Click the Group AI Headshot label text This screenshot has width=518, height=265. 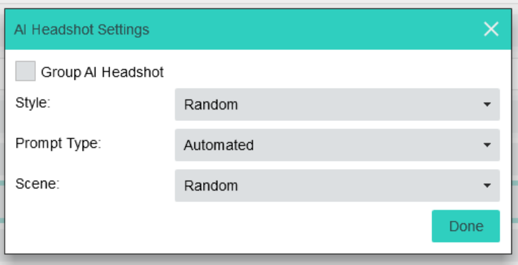102,72
